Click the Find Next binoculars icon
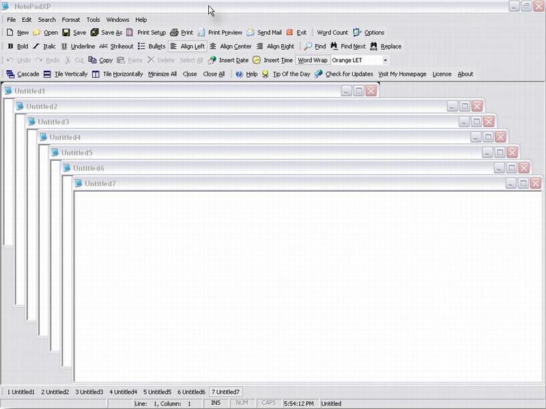546x409 pixels. (334, 46)
